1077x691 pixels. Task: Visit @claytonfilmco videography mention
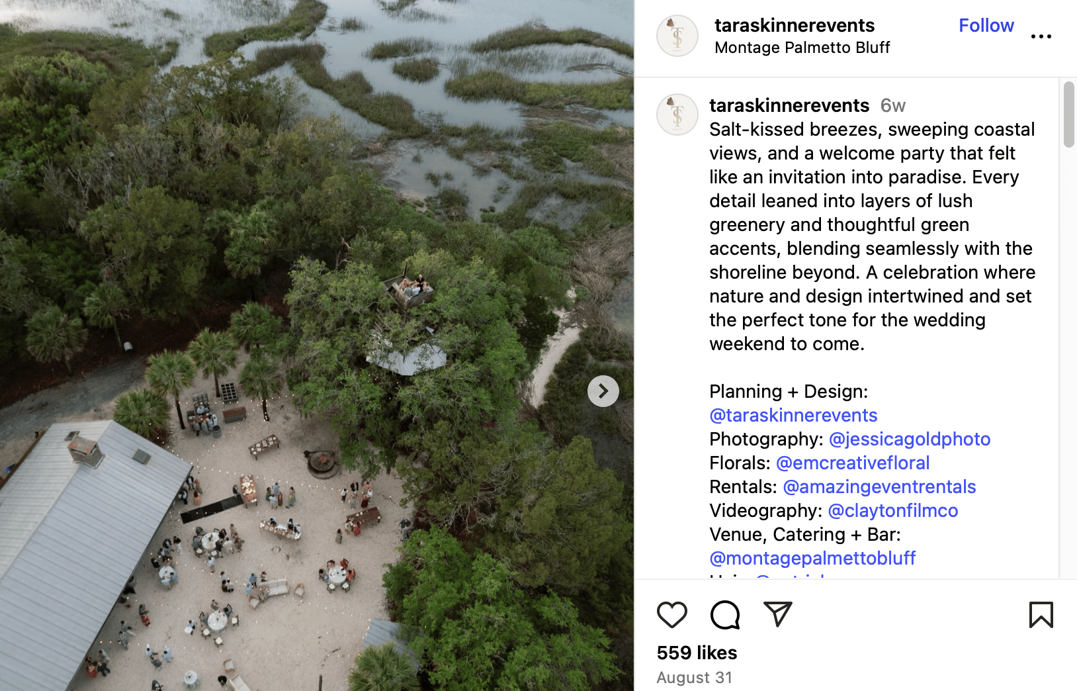[893, 510]
